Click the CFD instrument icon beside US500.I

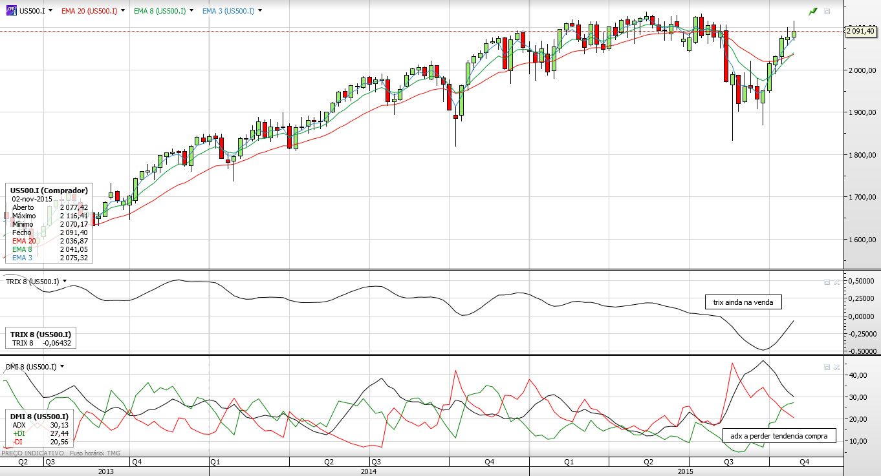(11, 11)
